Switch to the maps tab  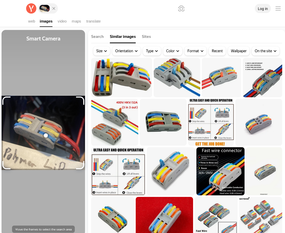pyautogui.click(x=76, y=21)
